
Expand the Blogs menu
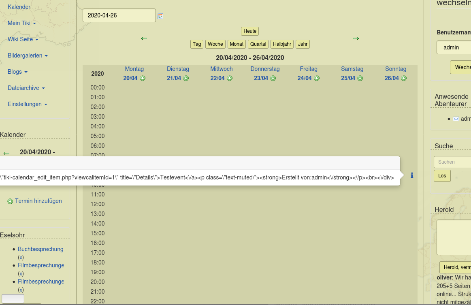click(17, 72)
